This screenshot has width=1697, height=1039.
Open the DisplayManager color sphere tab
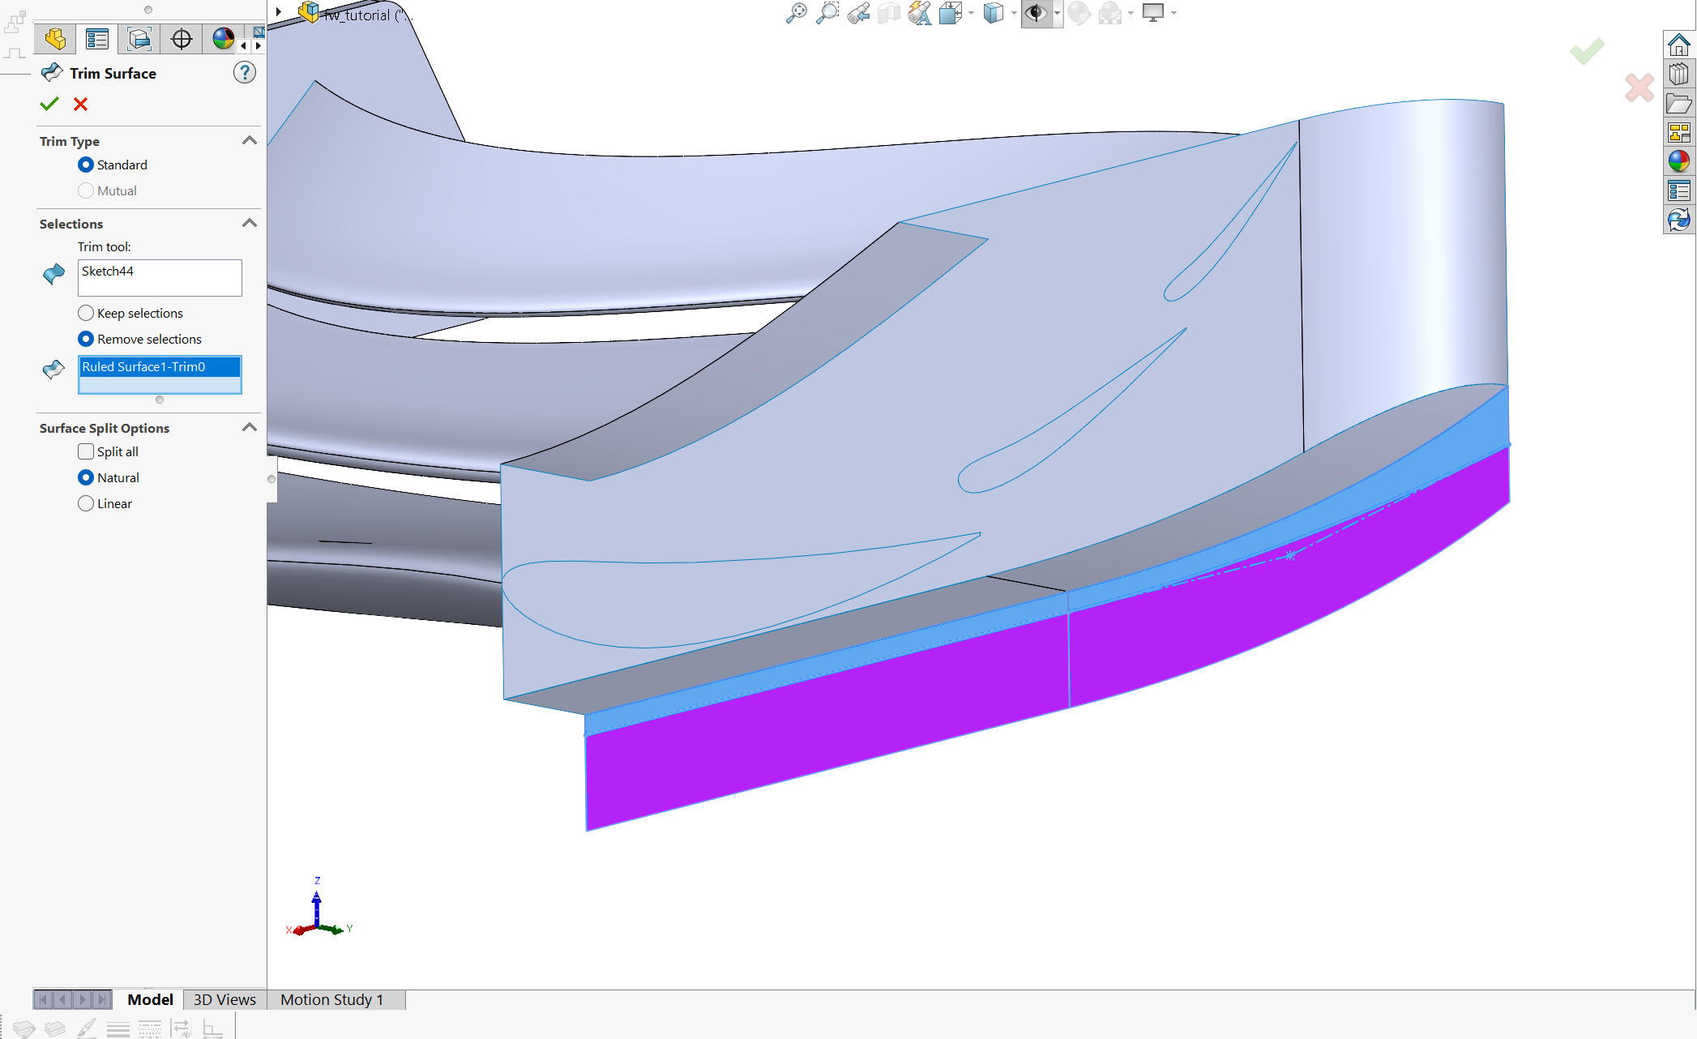(223, 39)
